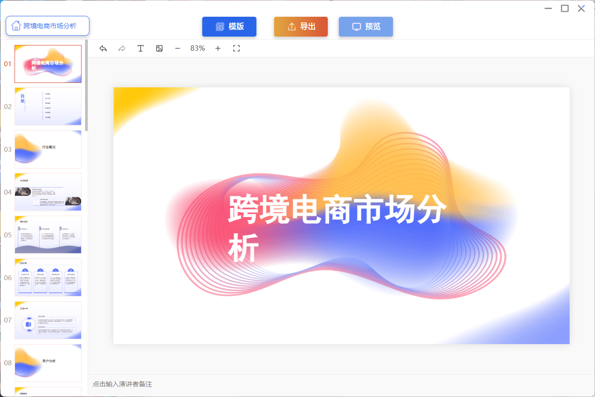This screenshot has width=595, height=397.
Task: Select slide 03 行业概况 thumbnail
Action: click(48, 149)
